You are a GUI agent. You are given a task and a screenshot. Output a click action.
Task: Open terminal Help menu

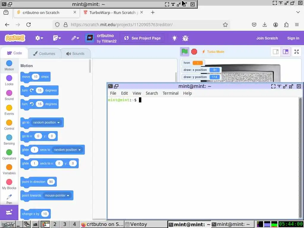(x=187, y=93)
